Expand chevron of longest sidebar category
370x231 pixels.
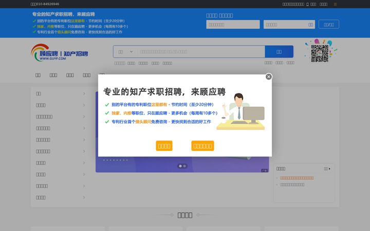tap(84, 117)
